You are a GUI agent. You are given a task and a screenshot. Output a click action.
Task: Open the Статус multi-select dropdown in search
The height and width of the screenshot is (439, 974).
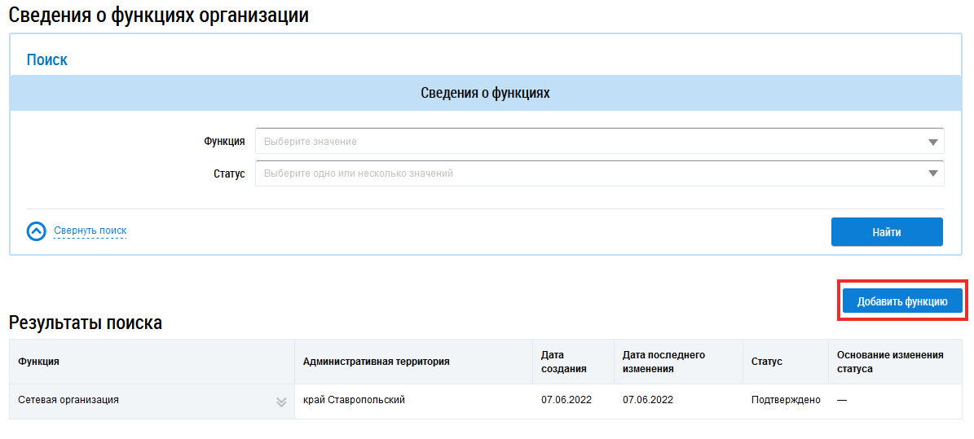pos(599,173)
